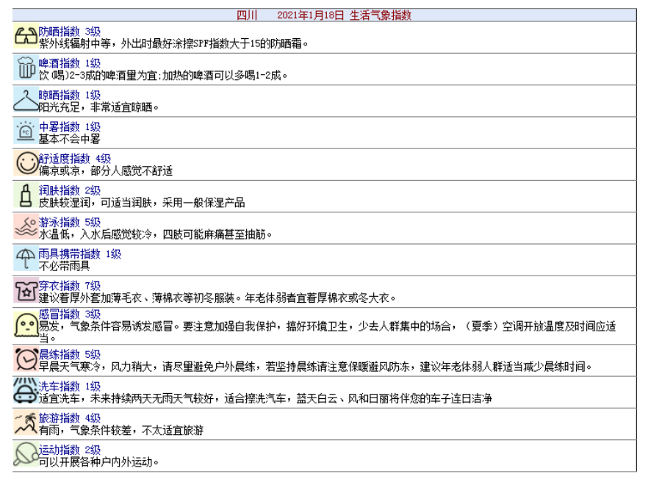Click the beer mug icon

click(x=26, y=69)
